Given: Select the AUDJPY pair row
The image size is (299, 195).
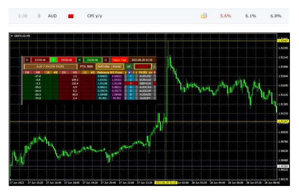Looking at the screenshot, I should (x=145, y=98).
